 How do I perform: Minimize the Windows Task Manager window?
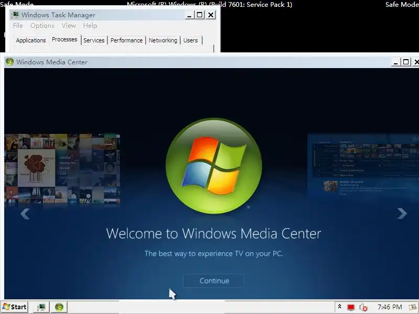[x=189, y=15]
